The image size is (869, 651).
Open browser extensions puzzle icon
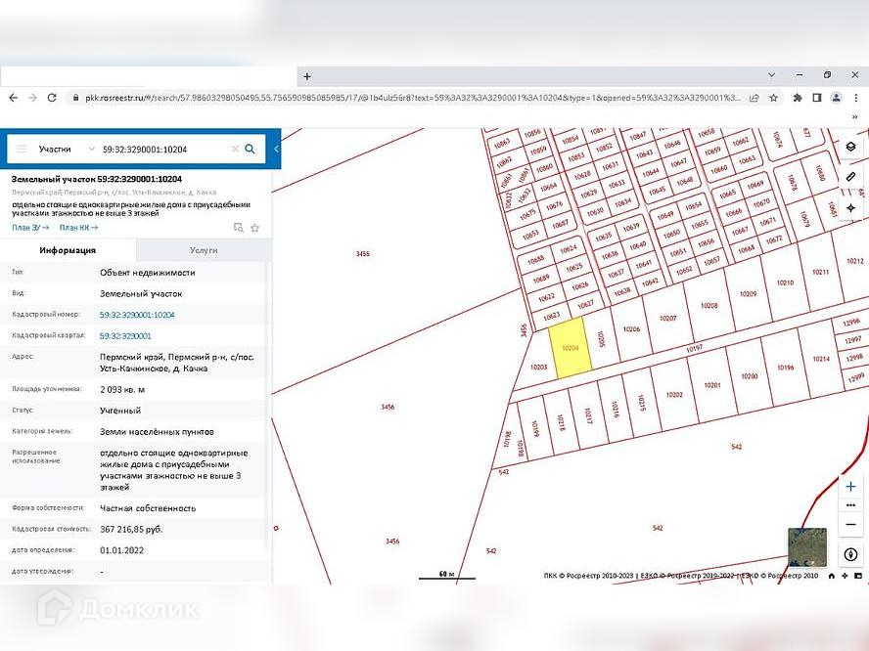[x=798, y=98]
